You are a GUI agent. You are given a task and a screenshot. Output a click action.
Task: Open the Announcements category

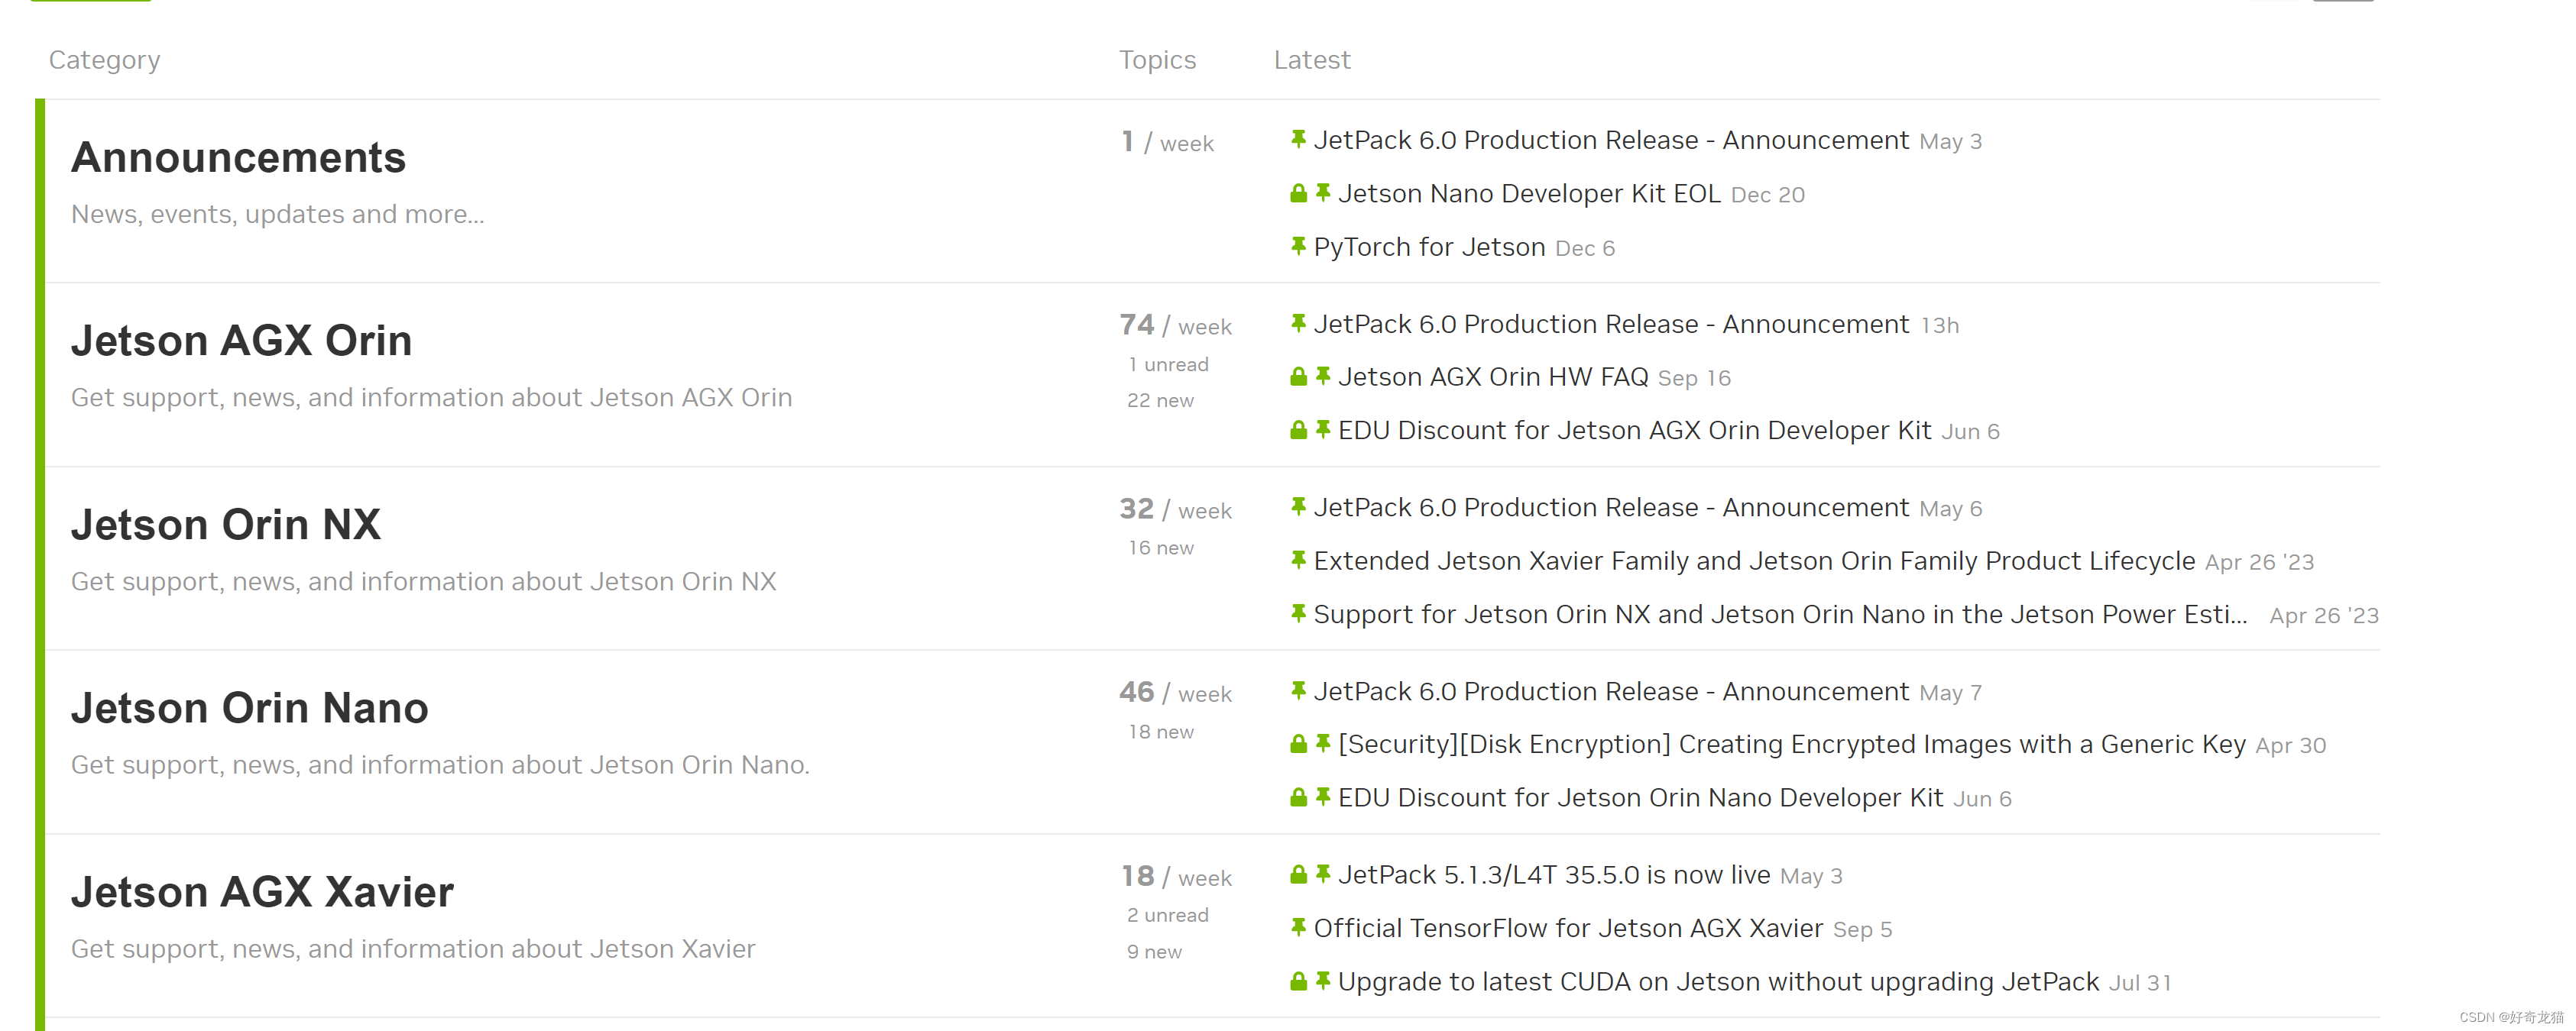click(x=238, y=158)
